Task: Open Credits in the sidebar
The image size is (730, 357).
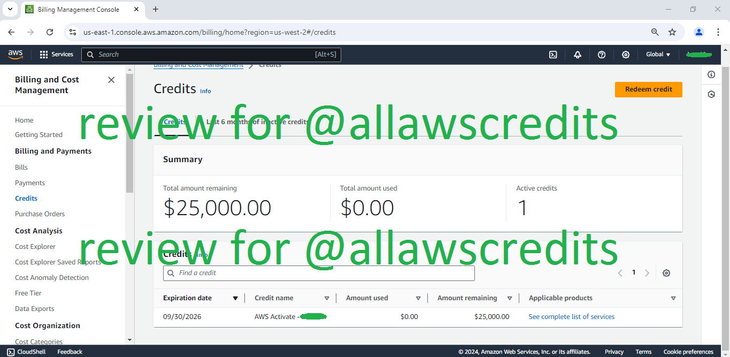Action: (x=26, y=199)
